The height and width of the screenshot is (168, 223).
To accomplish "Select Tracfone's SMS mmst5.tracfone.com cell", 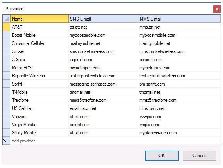I will [103, 100].
